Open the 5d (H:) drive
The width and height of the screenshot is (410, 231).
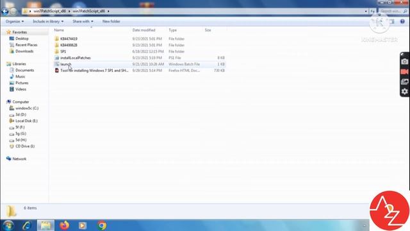pos(20,140)
